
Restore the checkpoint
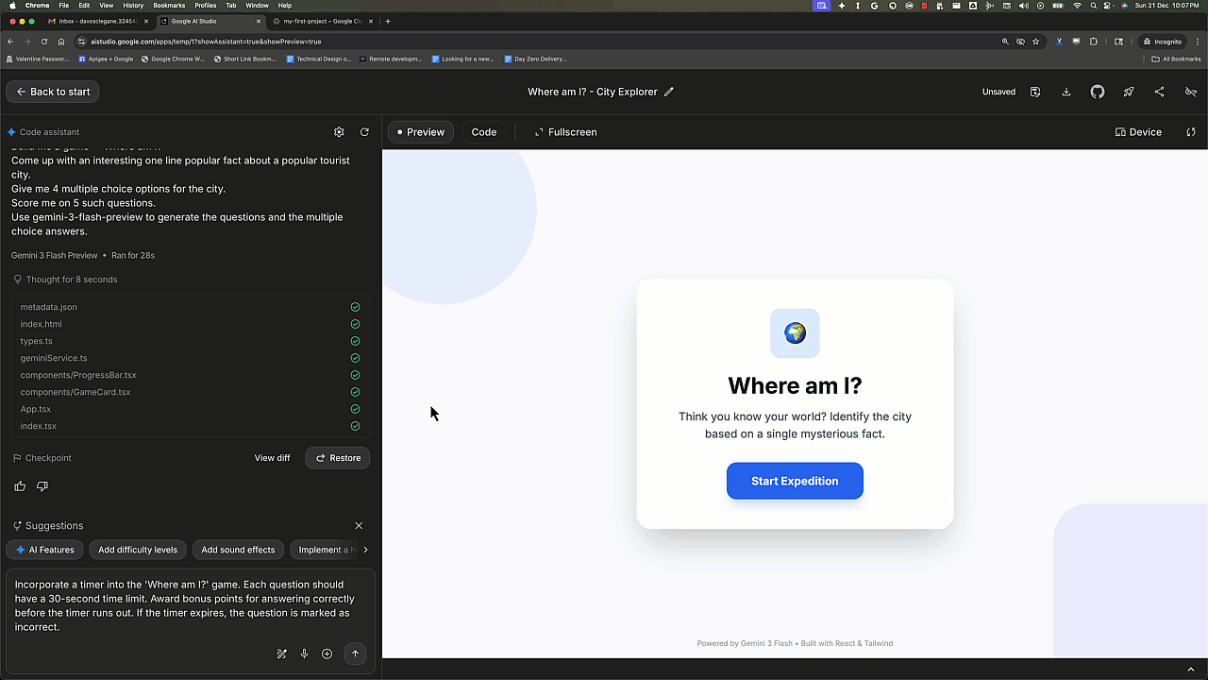point(337,458)
